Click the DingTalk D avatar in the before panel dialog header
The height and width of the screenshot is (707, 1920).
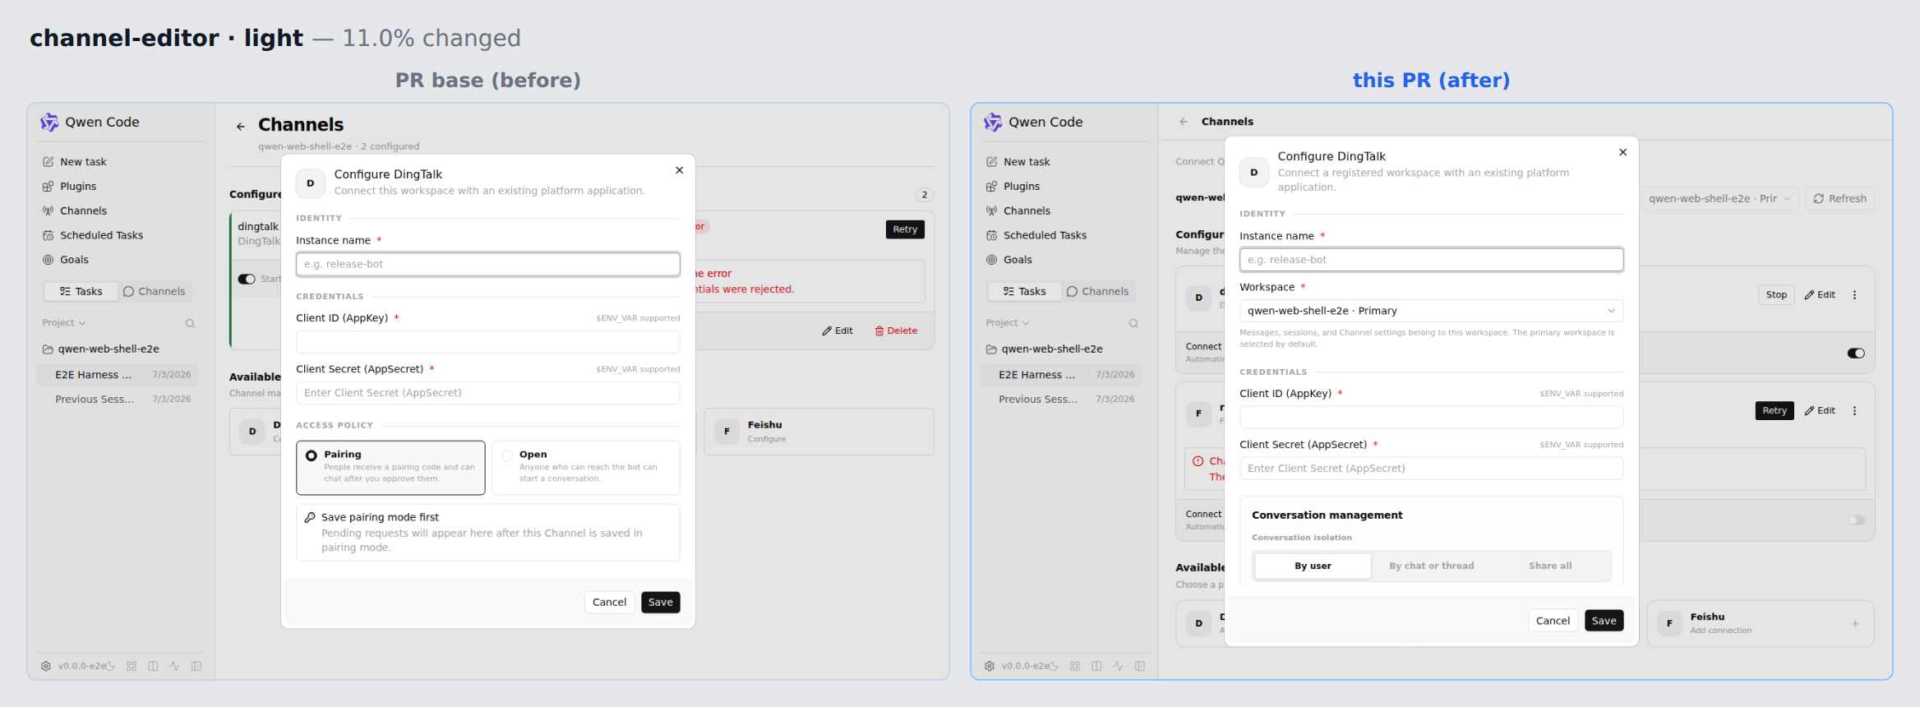coord(311,183)
